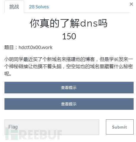The image size is (136, 142).
Task: Click the Solves count link text
Action: tap(39, 7)
